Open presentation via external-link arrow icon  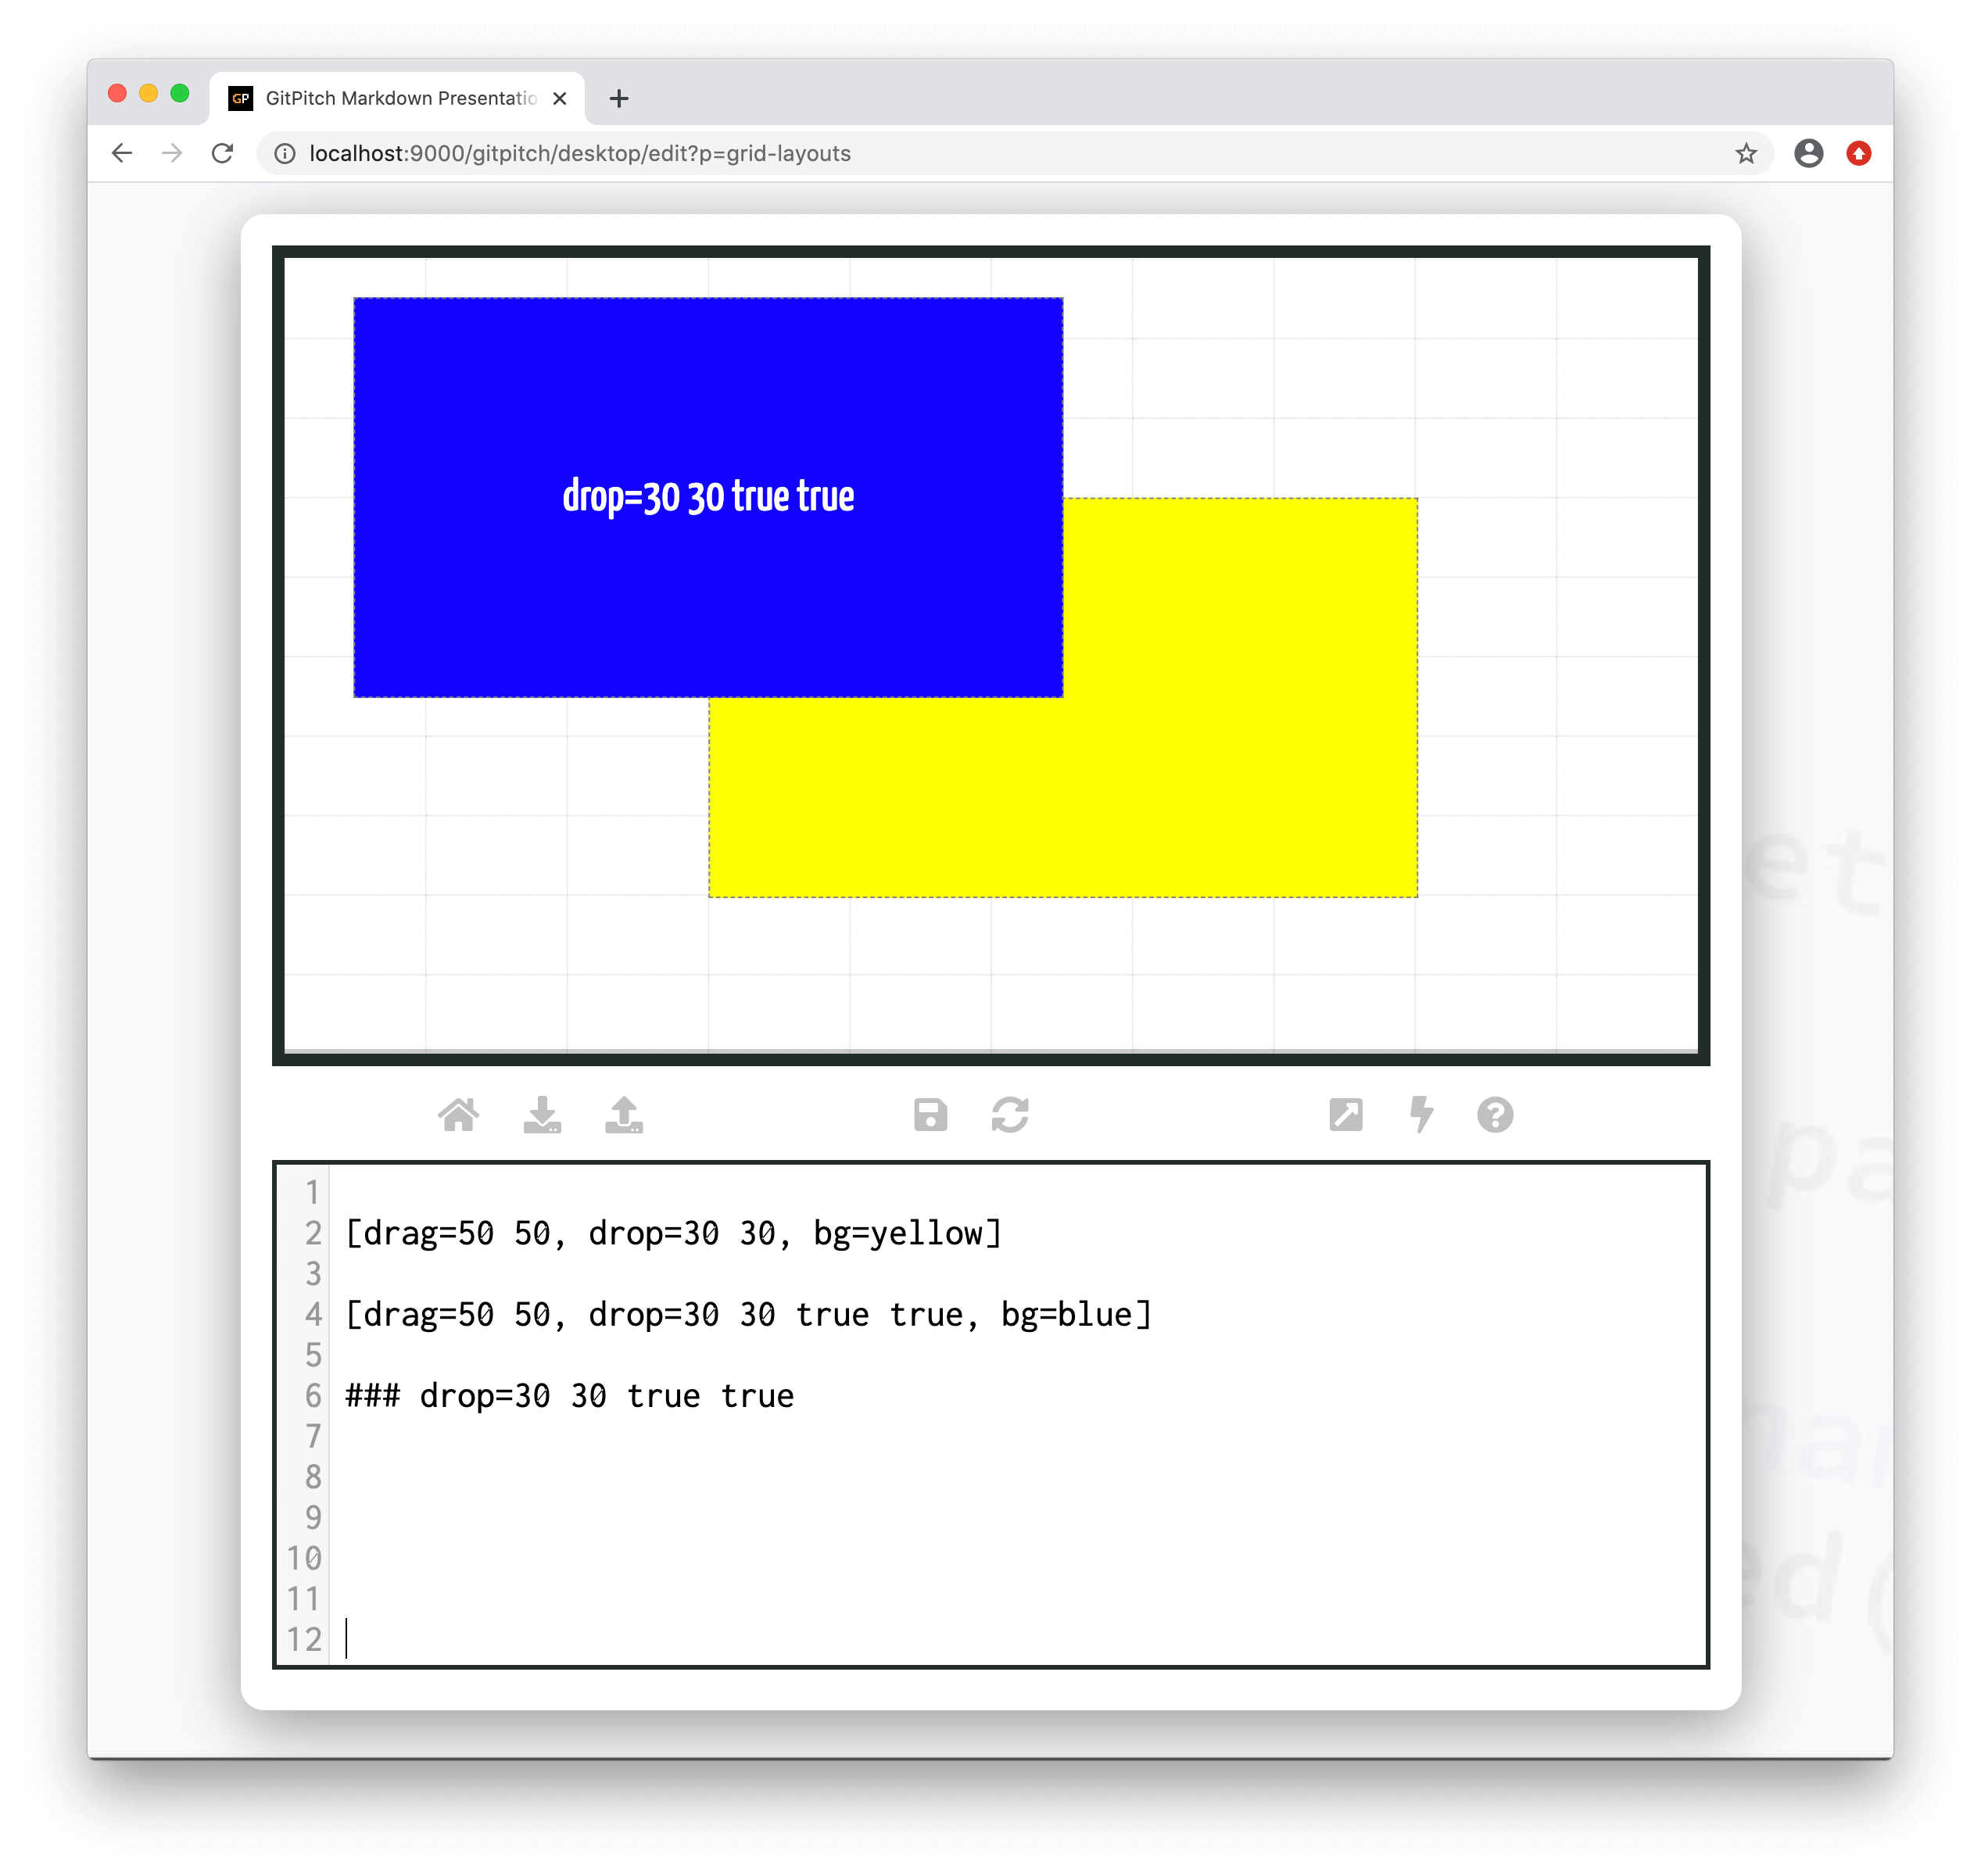pos(1346,1114)
